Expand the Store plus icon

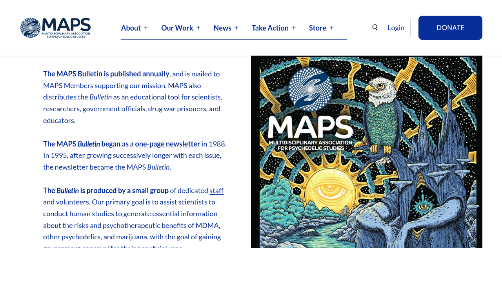331,28
